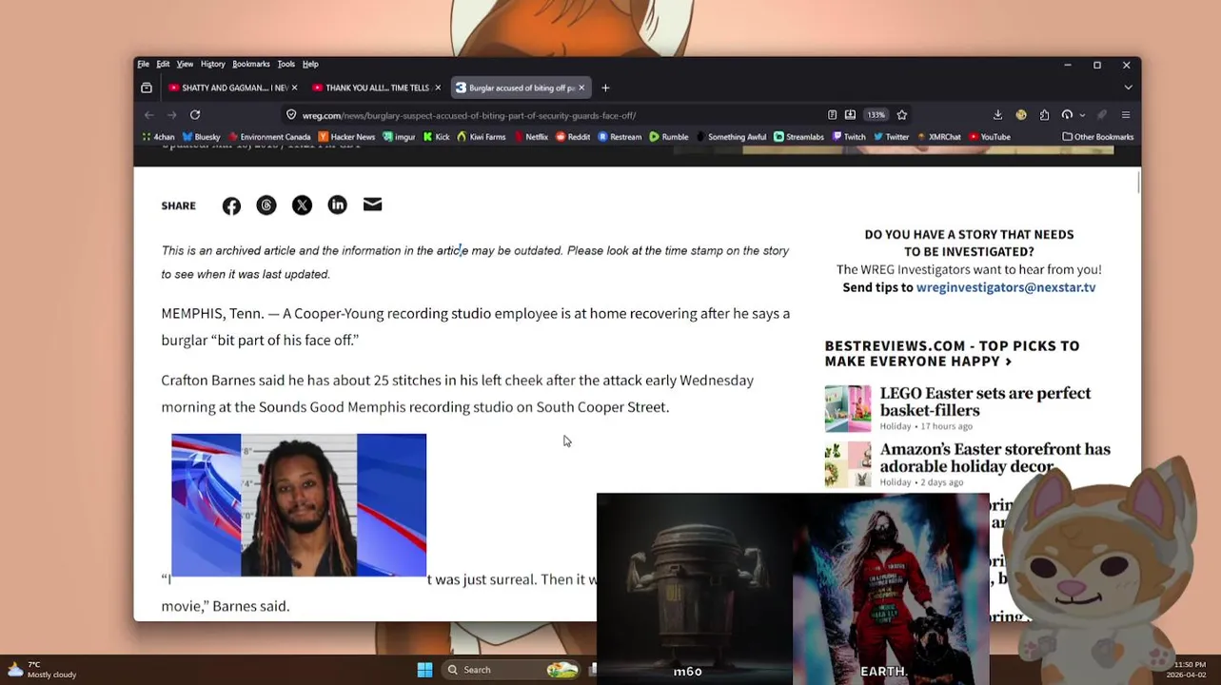Open Firefox application hamburger menu
1221x685 pixels.
tap(1126, 115)
